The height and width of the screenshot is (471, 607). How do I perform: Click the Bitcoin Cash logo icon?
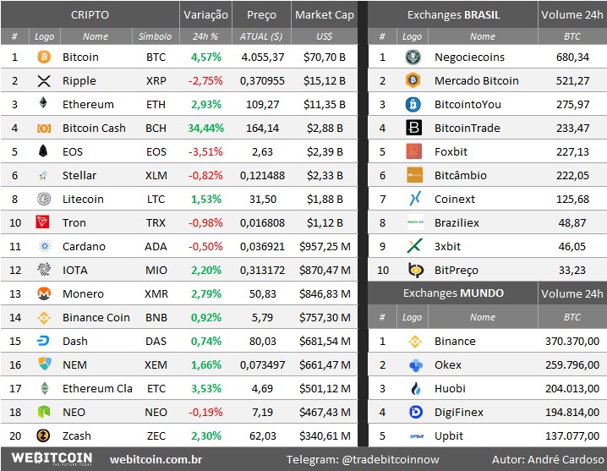click(44, 128)
